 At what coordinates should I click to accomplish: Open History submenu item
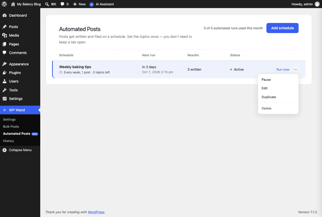(x=8, y=141)
